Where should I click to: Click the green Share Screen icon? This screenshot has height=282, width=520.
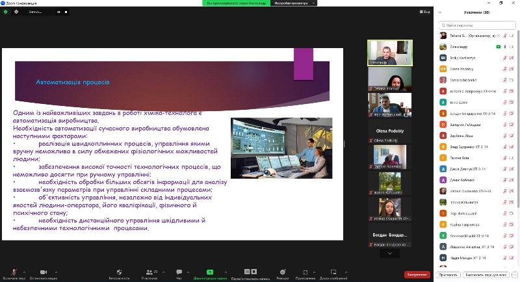click(210, 272)
